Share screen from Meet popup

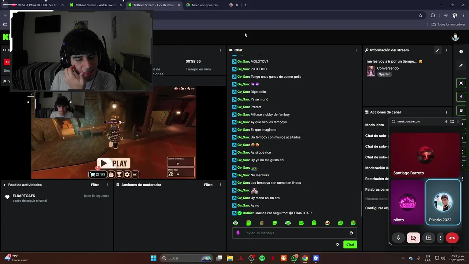click(x=428, y=238)
